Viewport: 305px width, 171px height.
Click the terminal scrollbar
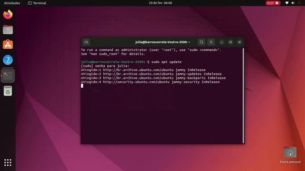pos(243,96)
